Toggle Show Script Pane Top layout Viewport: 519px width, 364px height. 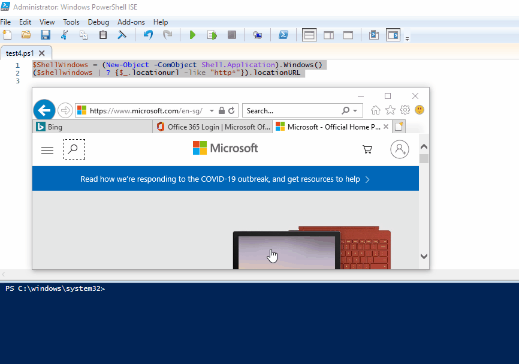(309, 34)
